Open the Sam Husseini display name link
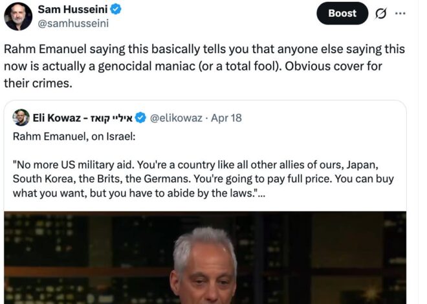Viewport: 427px width, 304px height. pyautogui.click(x=72, y=9)
